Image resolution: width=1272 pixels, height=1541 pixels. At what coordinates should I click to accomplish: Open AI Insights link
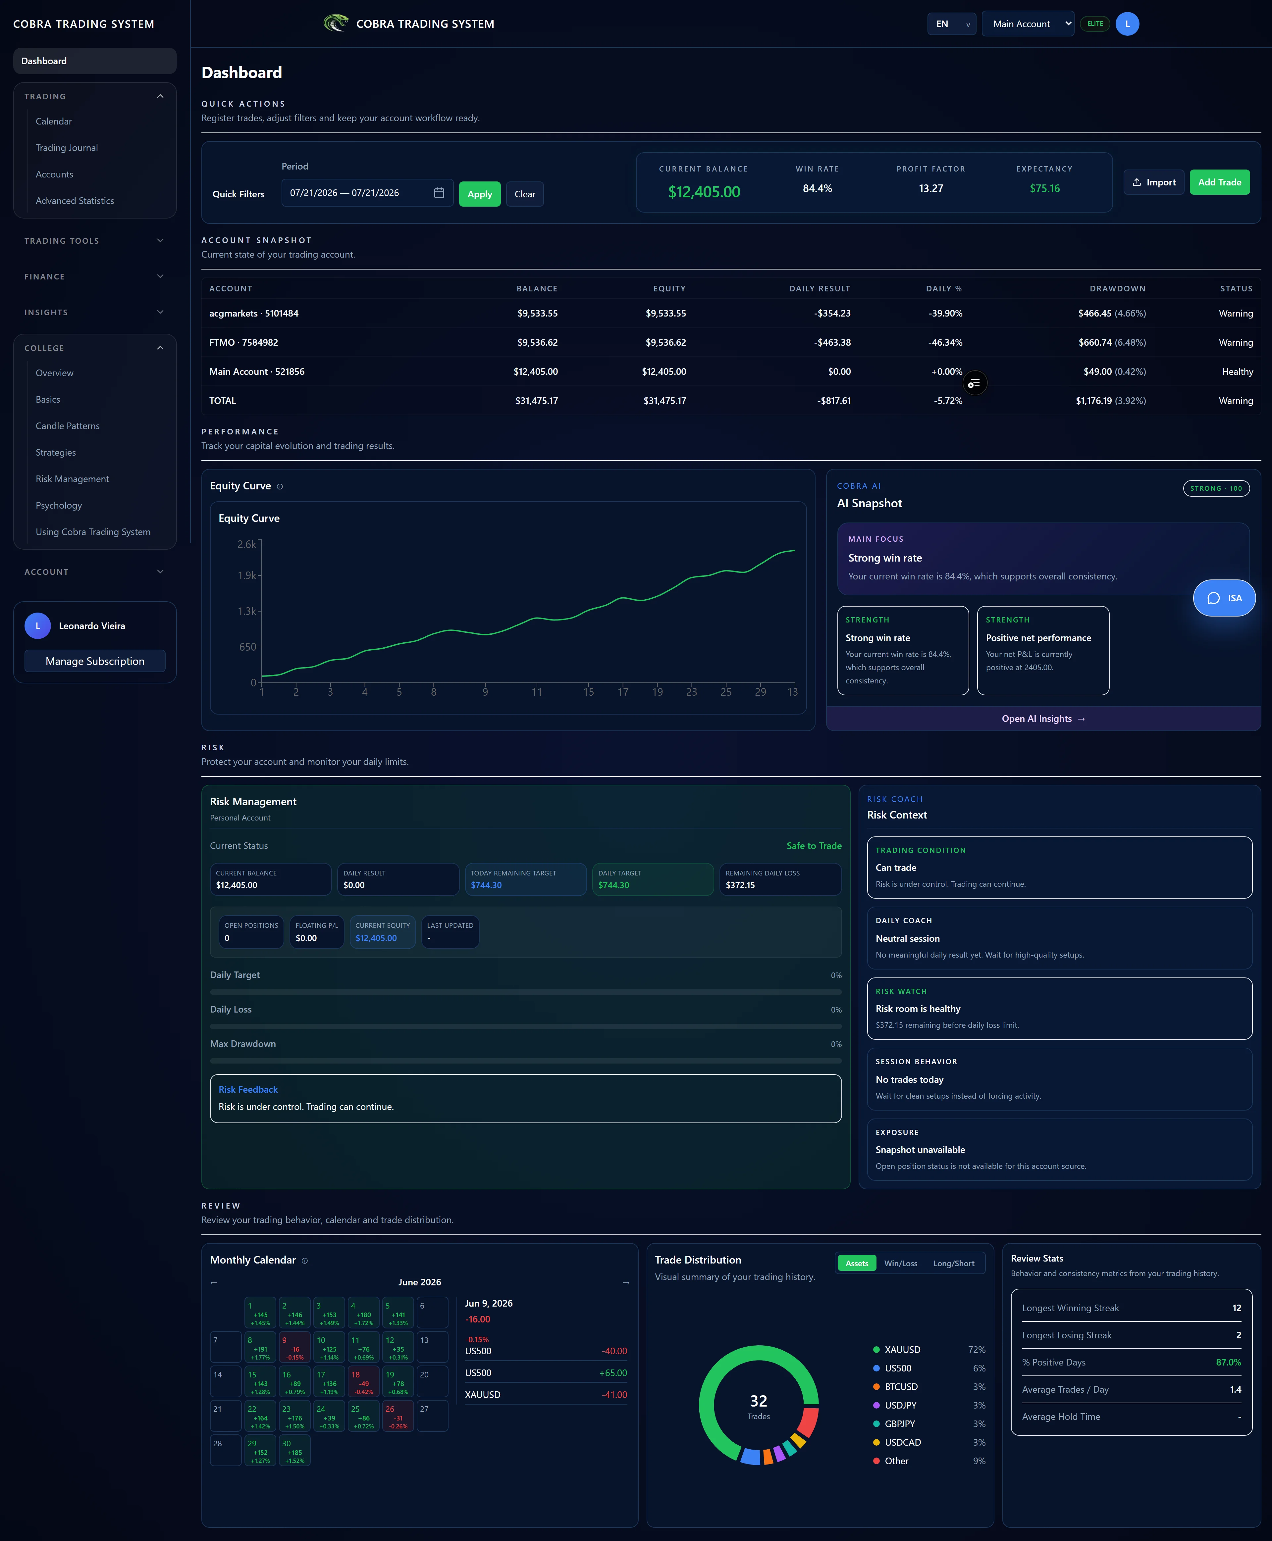click(1043, 719)
